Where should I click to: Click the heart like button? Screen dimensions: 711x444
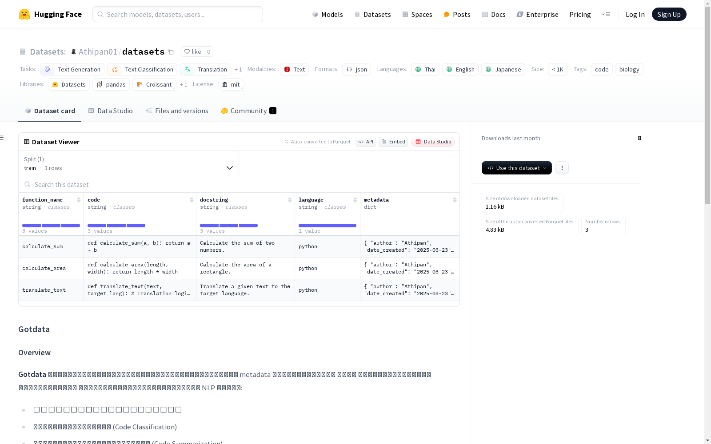pos(193,52)
